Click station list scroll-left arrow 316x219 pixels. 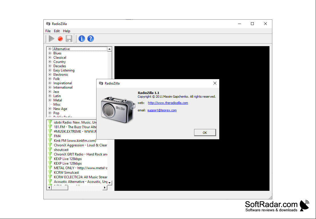coord(49,187)
